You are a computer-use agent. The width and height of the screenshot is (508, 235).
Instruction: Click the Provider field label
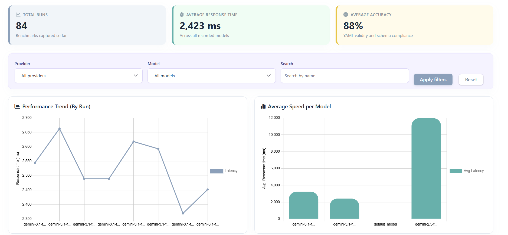(22, 64)
